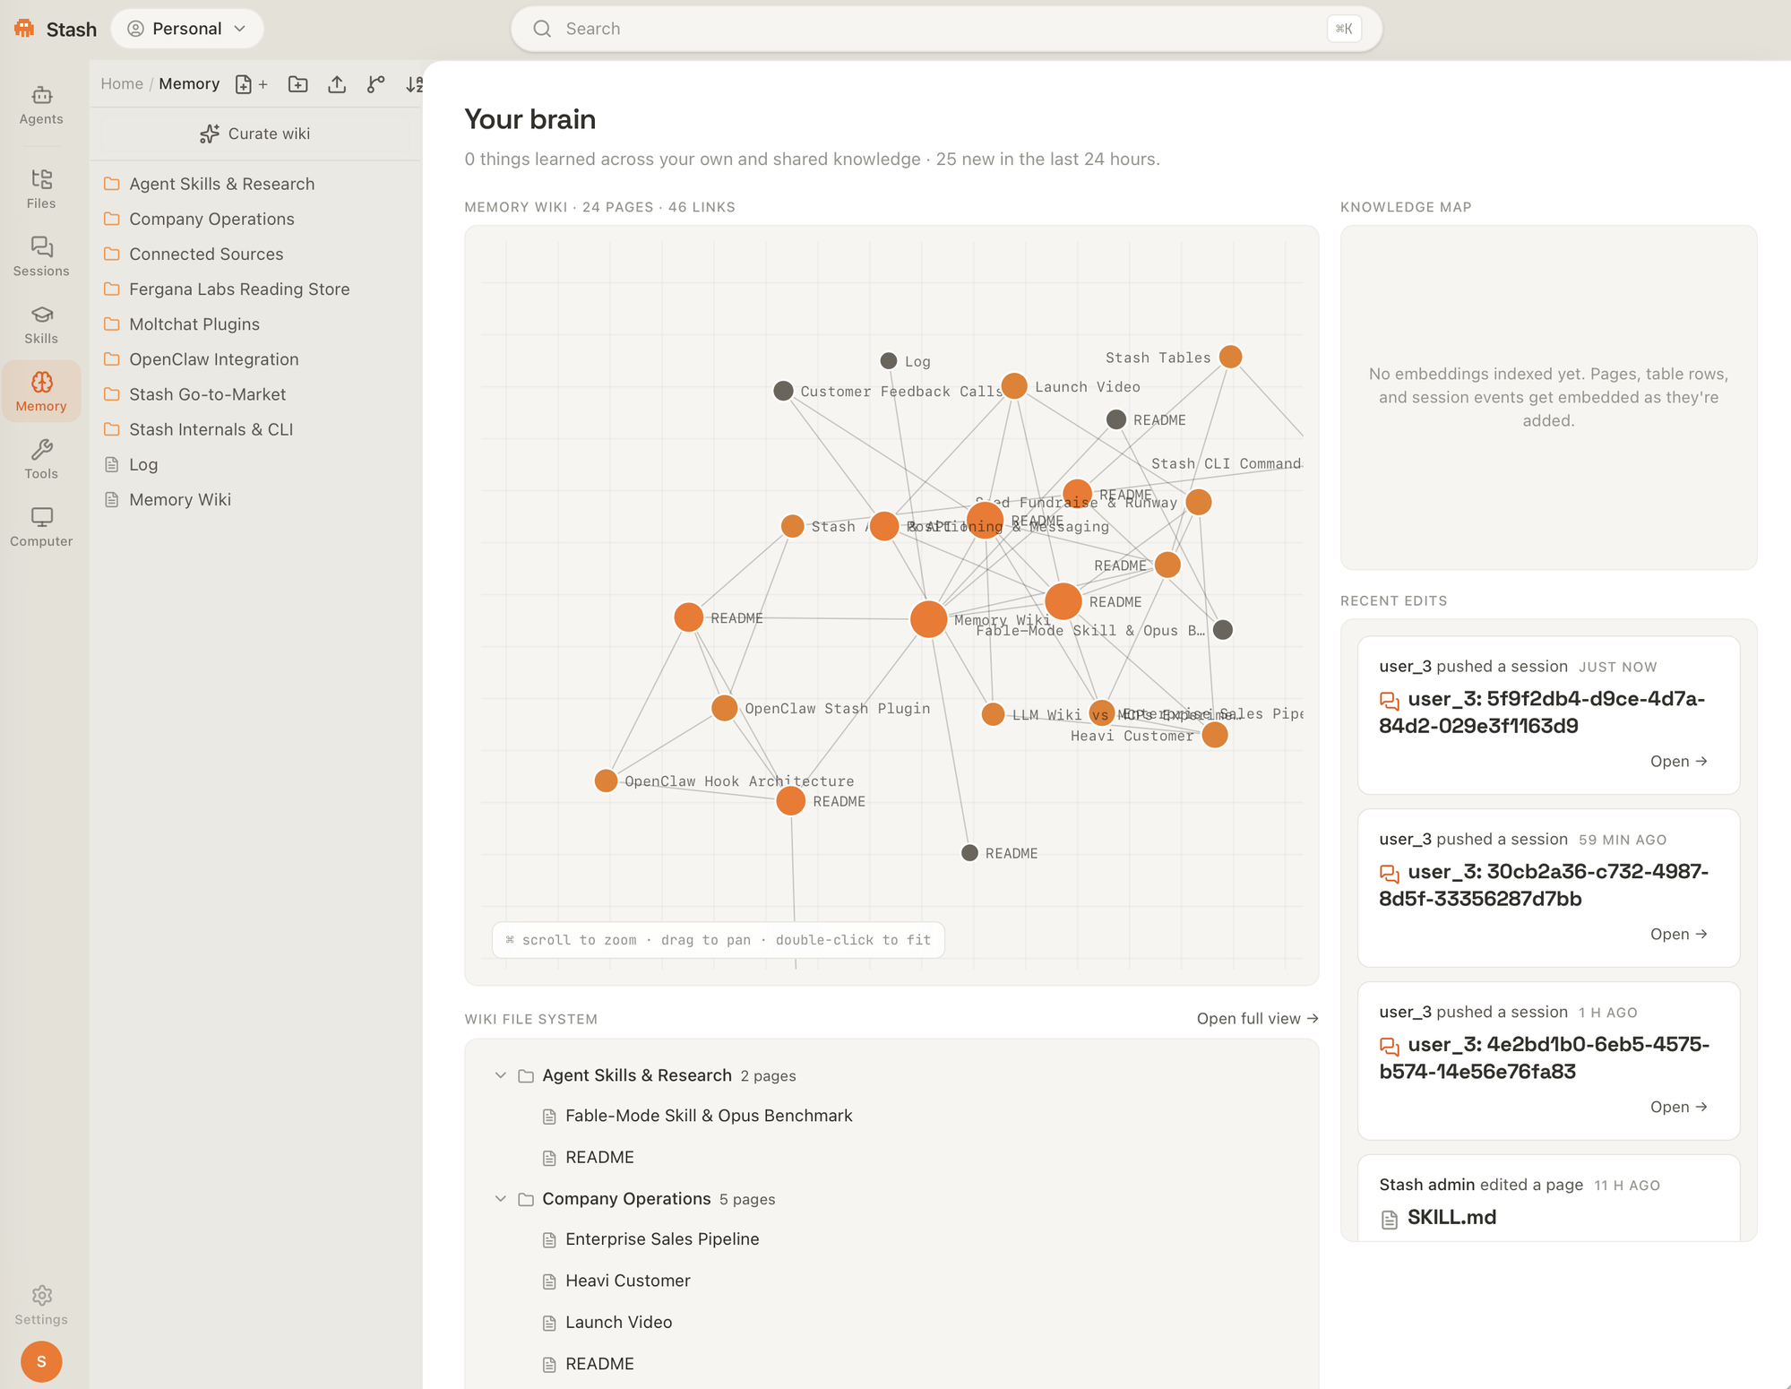Image resolution: width=1791 pixels, height=1389 pixels.
Task: Open README under Agent Skills & Research
Action: coord(599,1157)
